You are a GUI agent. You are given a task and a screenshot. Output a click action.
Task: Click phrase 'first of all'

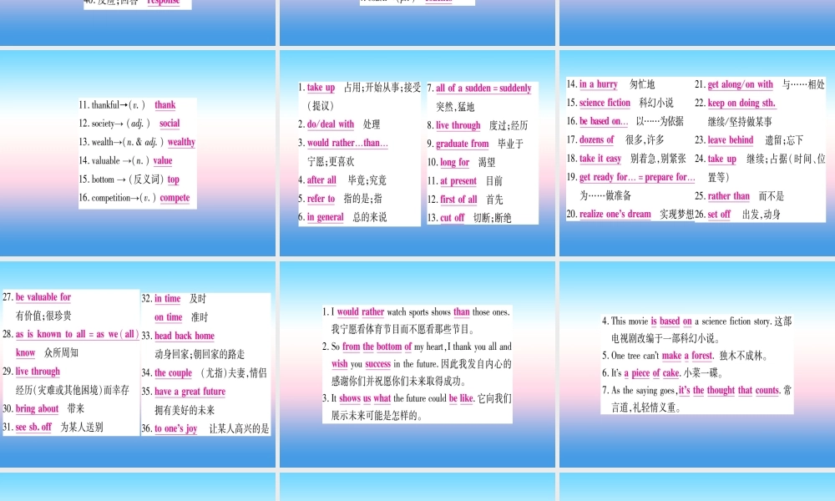coord(458,199)
